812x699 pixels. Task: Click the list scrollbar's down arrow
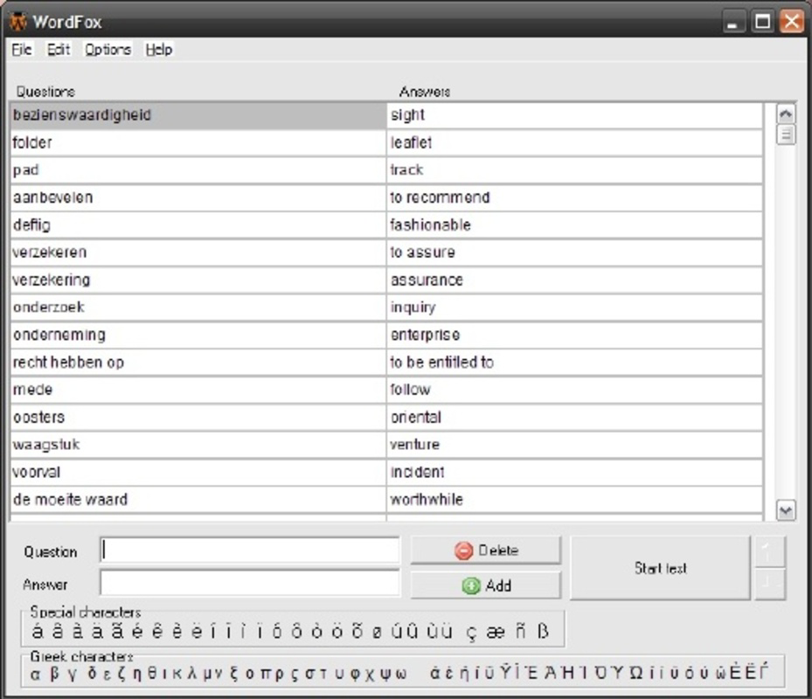pos(786,510)
